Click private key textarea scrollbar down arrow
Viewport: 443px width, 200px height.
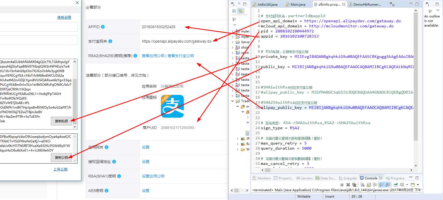(x=75, y=127)
